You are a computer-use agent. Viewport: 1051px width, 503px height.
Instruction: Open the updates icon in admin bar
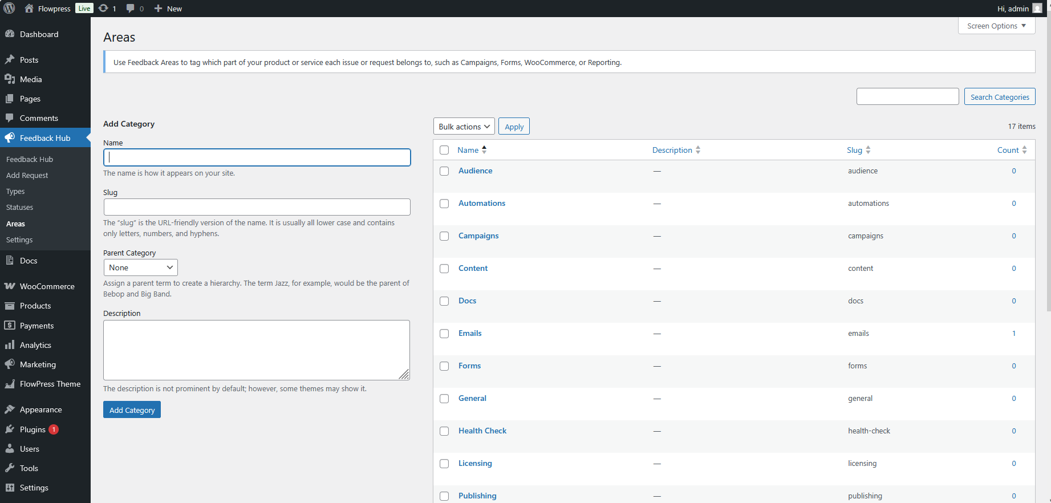103,8
